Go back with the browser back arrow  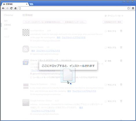tap(3, 8)
